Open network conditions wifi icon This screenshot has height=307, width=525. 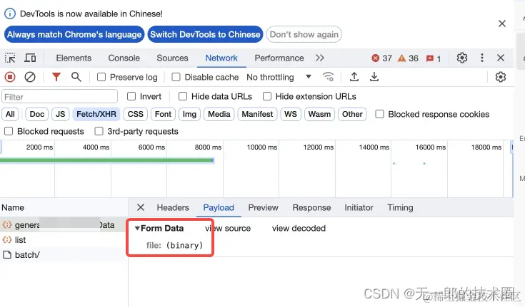pyautogui.click(x=329, y=77)
